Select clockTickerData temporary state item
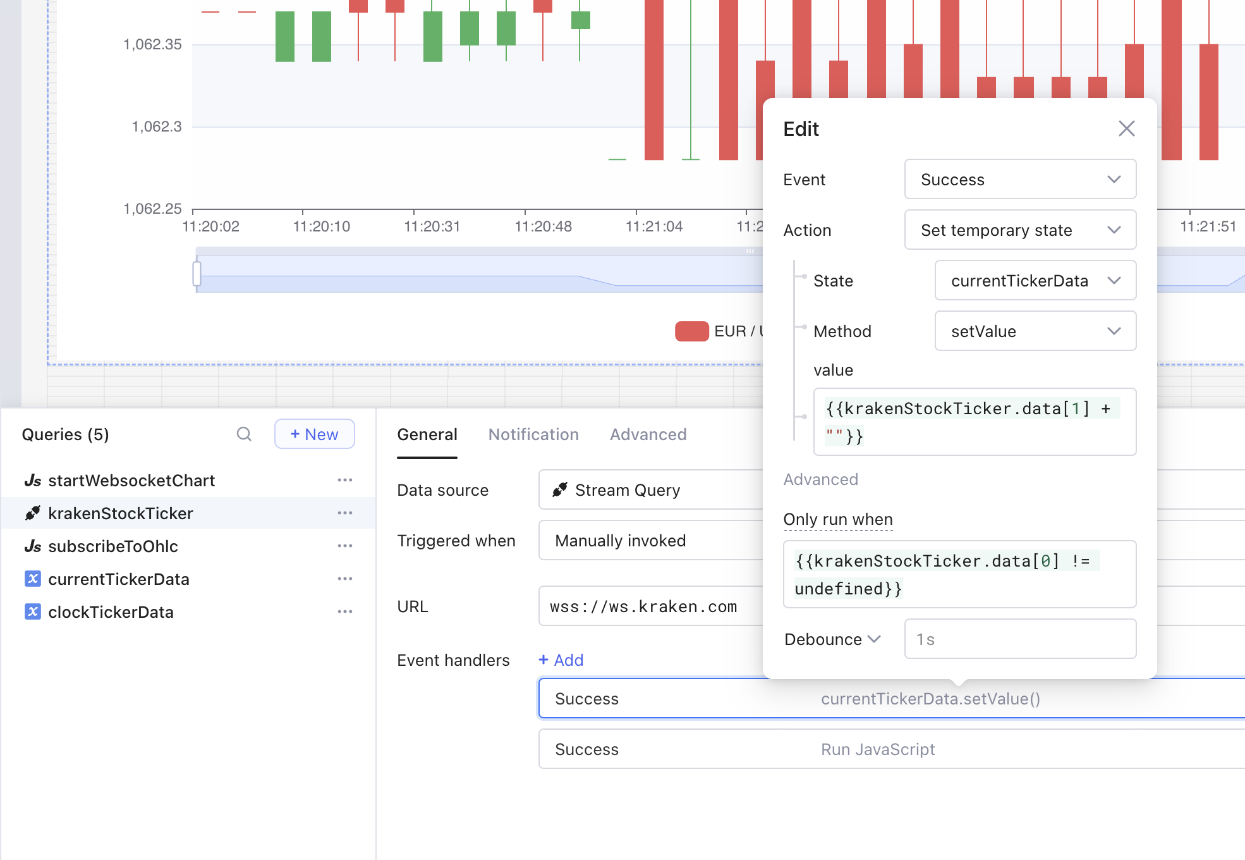The image size is (1245, 860). click(x=111, y=612)
